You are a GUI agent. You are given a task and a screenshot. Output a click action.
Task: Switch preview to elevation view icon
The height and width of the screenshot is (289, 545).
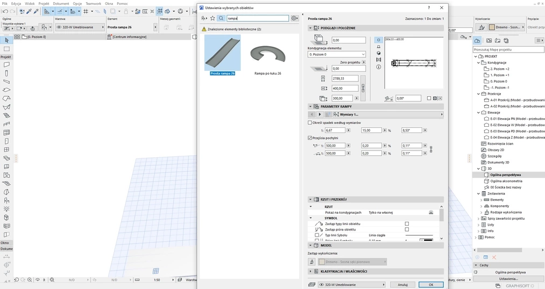[379, 47]
